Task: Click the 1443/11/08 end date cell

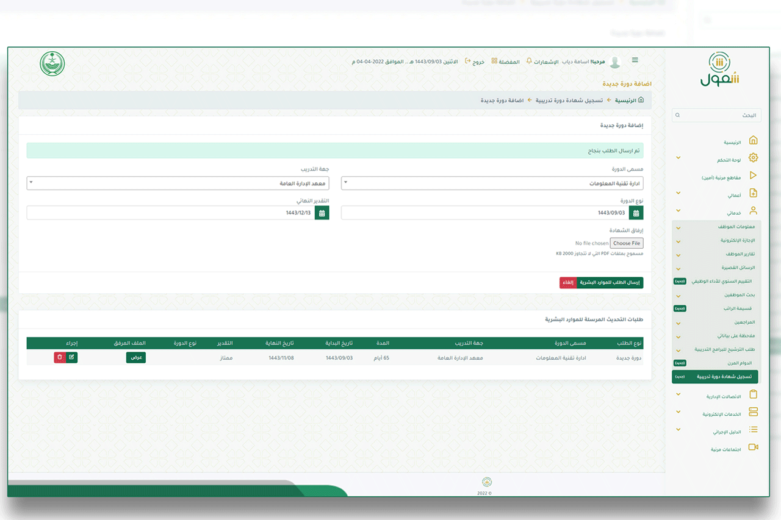Action: 281,358
